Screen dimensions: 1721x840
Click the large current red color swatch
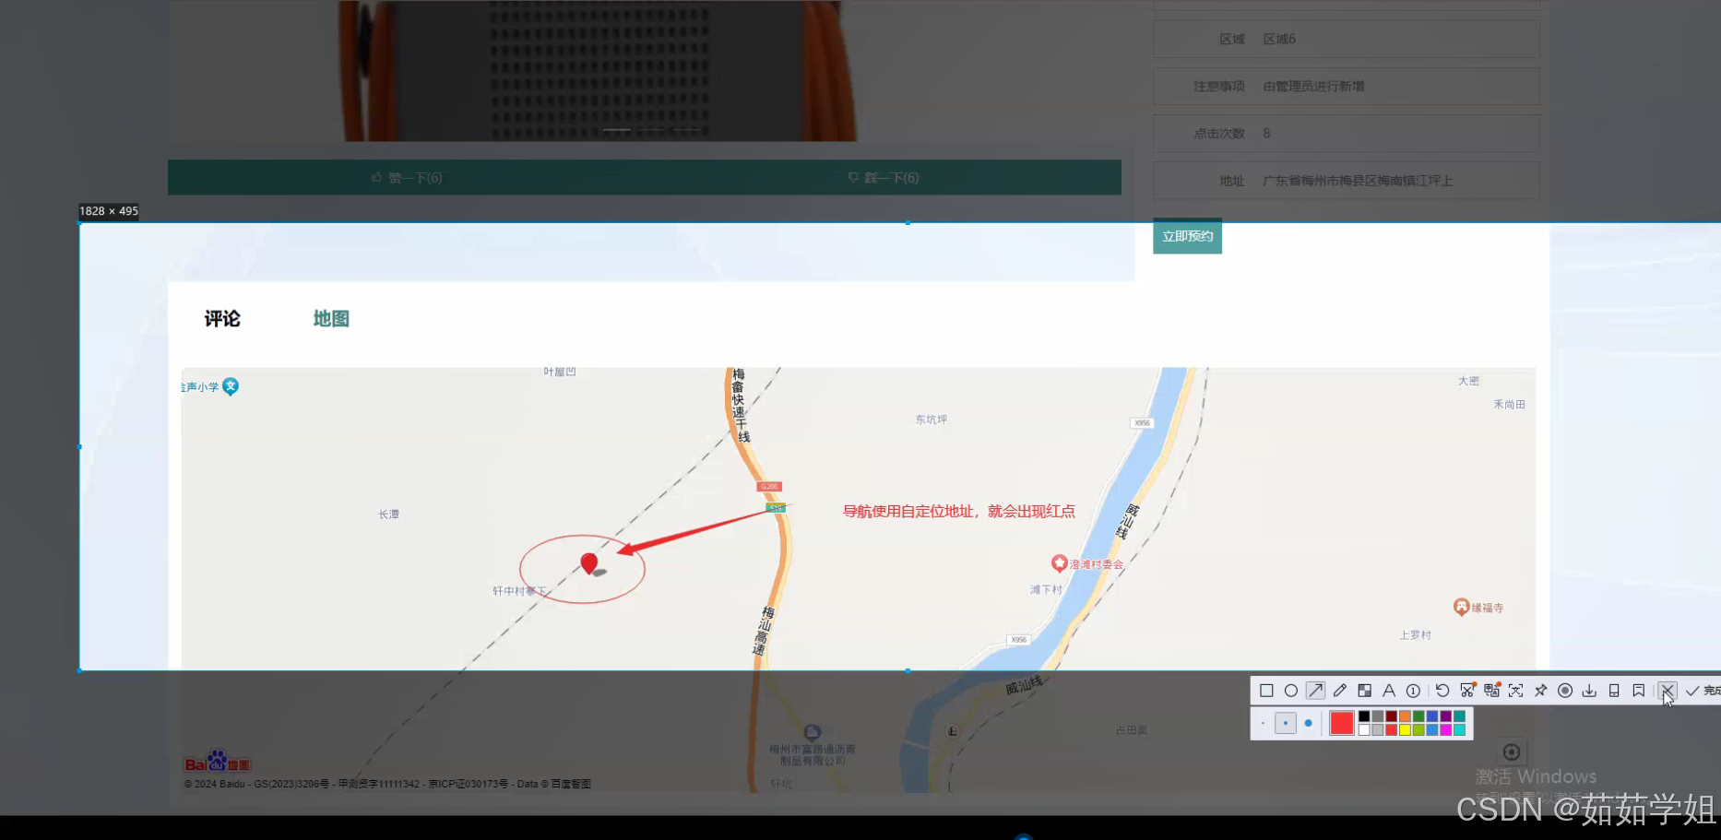click(1342, 723)
